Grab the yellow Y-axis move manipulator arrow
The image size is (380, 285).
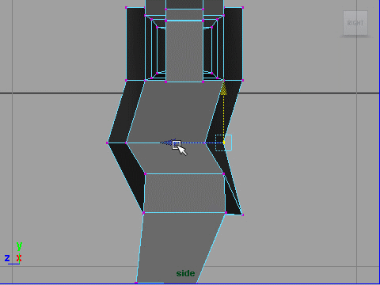[x=223, y=89]
